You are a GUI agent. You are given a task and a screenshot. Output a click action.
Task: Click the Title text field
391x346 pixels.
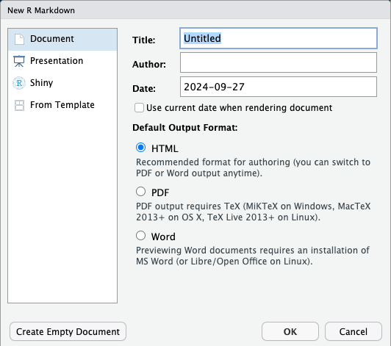279,38
